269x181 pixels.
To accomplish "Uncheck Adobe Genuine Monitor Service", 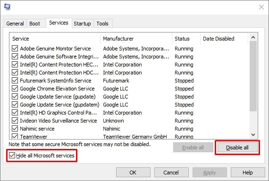I will click(15, 49).
